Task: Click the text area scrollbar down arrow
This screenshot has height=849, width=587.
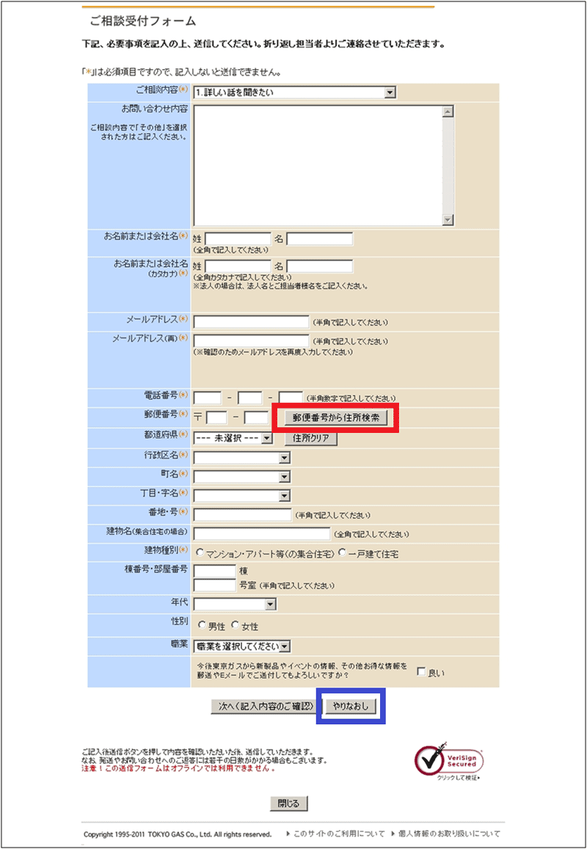Action: (448, 220)
